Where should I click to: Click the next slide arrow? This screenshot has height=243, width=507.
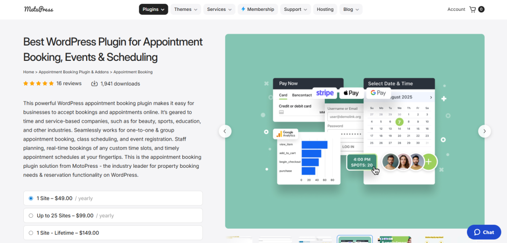click(x=484, y=131)
